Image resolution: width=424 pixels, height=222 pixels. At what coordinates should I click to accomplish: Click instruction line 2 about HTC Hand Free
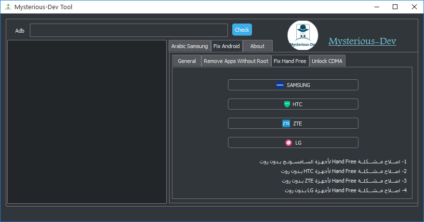344,171
